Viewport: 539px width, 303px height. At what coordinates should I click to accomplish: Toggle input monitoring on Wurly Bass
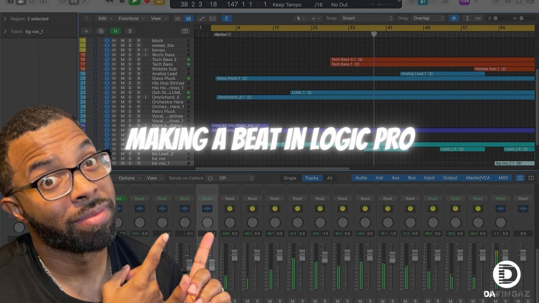146,55
